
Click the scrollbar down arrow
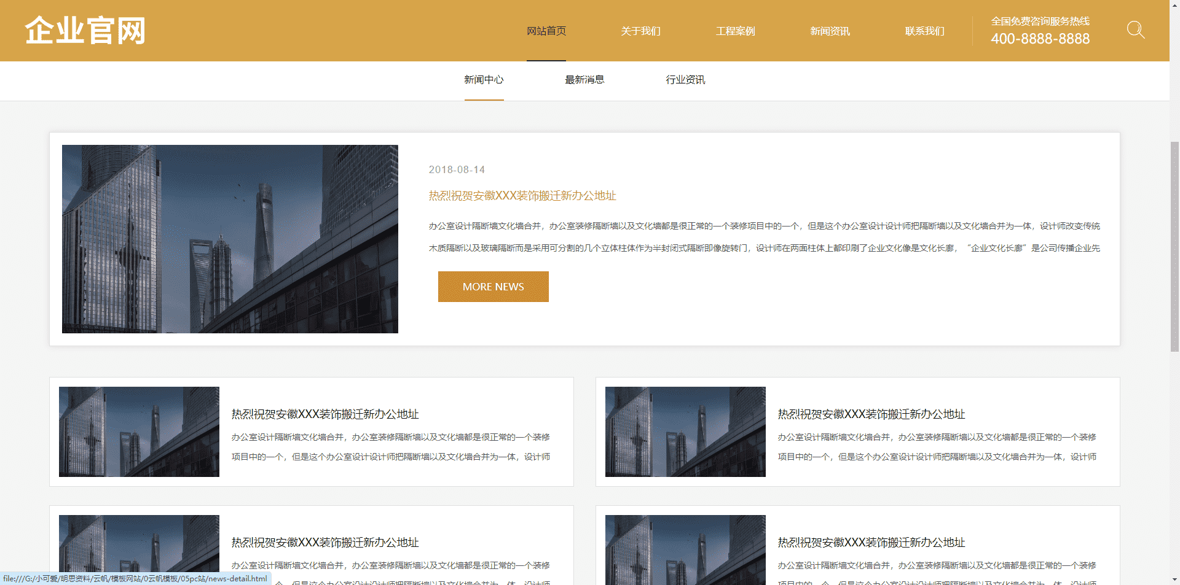coord(1174,579)
